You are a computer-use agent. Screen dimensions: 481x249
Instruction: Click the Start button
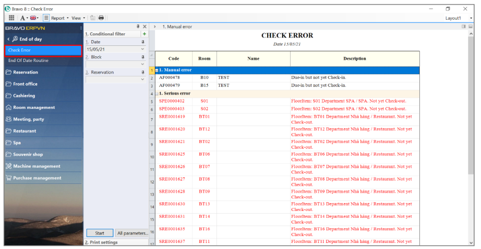tap(100, 233)
